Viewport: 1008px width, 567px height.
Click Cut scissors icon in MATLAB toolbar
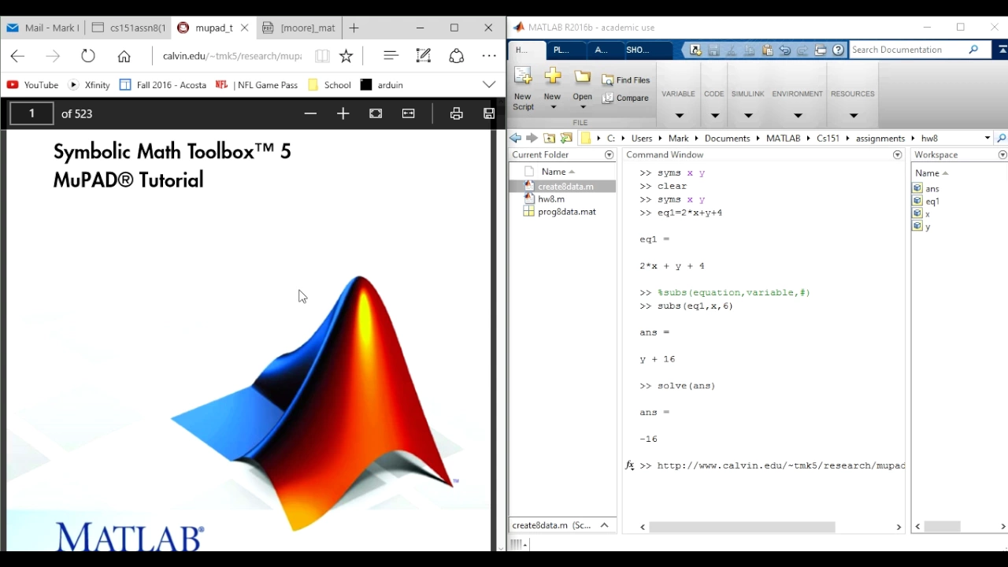[731, 50]
